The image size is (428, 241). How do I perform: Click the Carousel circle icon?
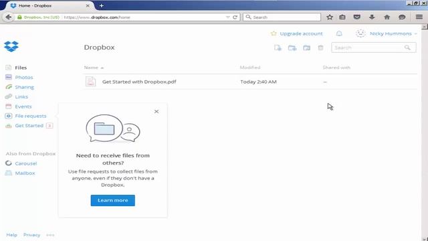(9, 163)
